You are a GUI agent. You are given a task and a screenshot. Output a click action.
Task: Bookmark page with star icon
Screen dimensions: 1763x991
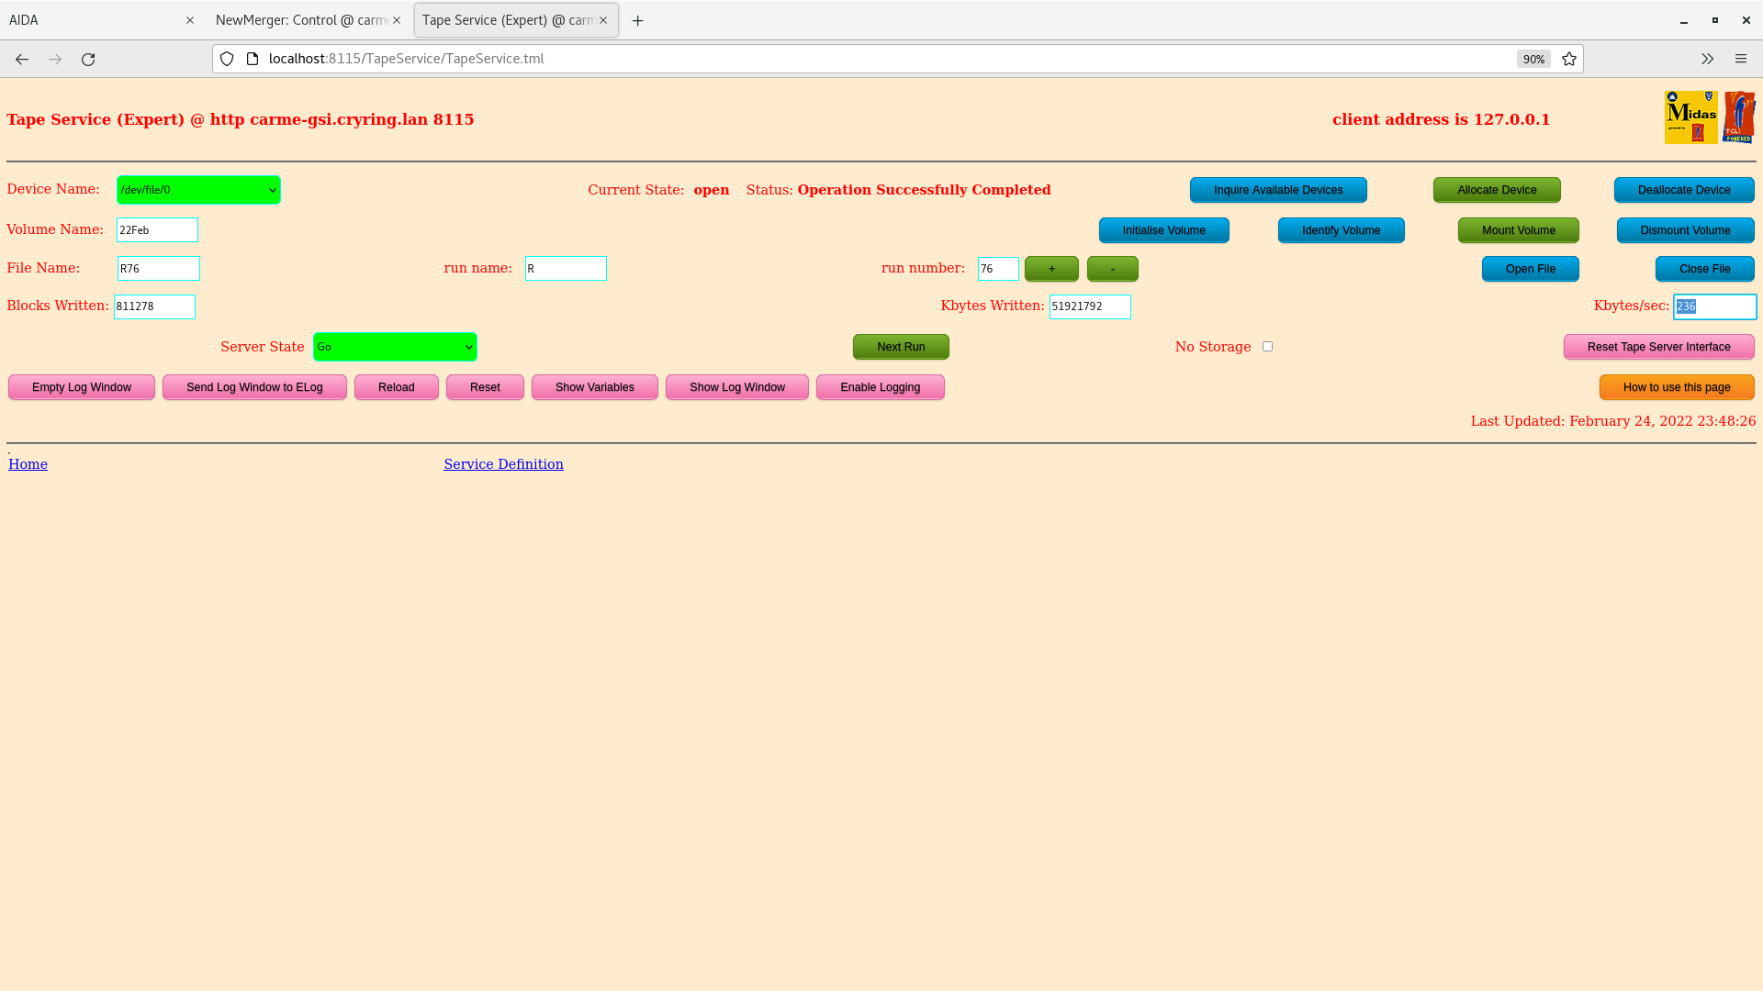point(1569,59)
